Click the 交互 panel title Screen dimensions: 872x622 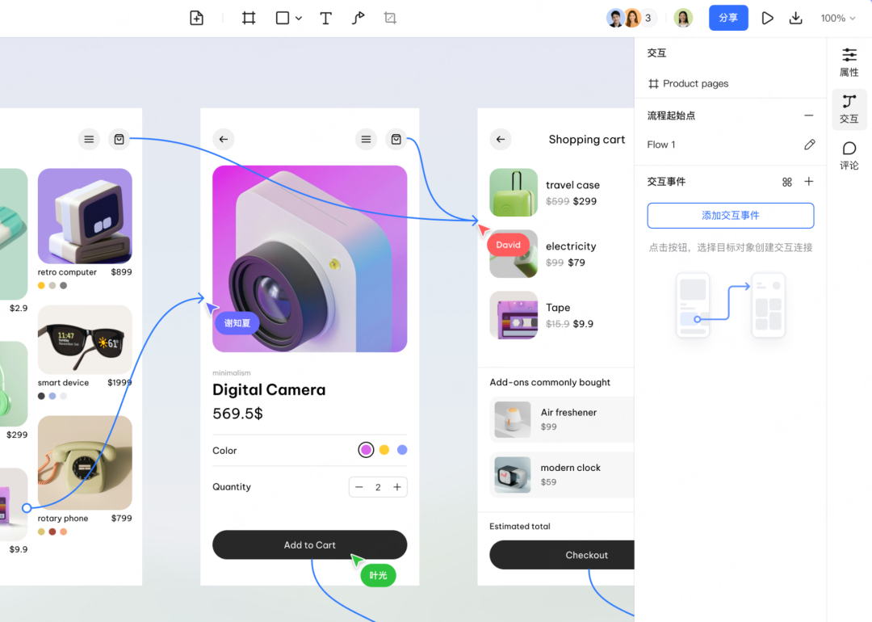(x=656, y=53)
